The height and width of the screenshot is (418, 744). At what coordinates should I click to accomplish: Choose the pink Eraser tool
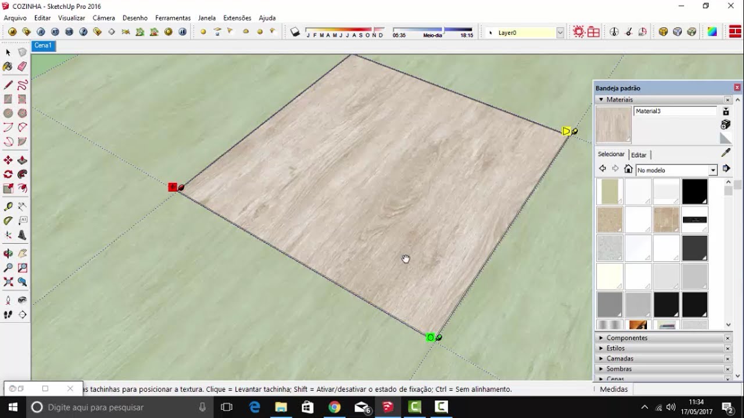(22, 67)
